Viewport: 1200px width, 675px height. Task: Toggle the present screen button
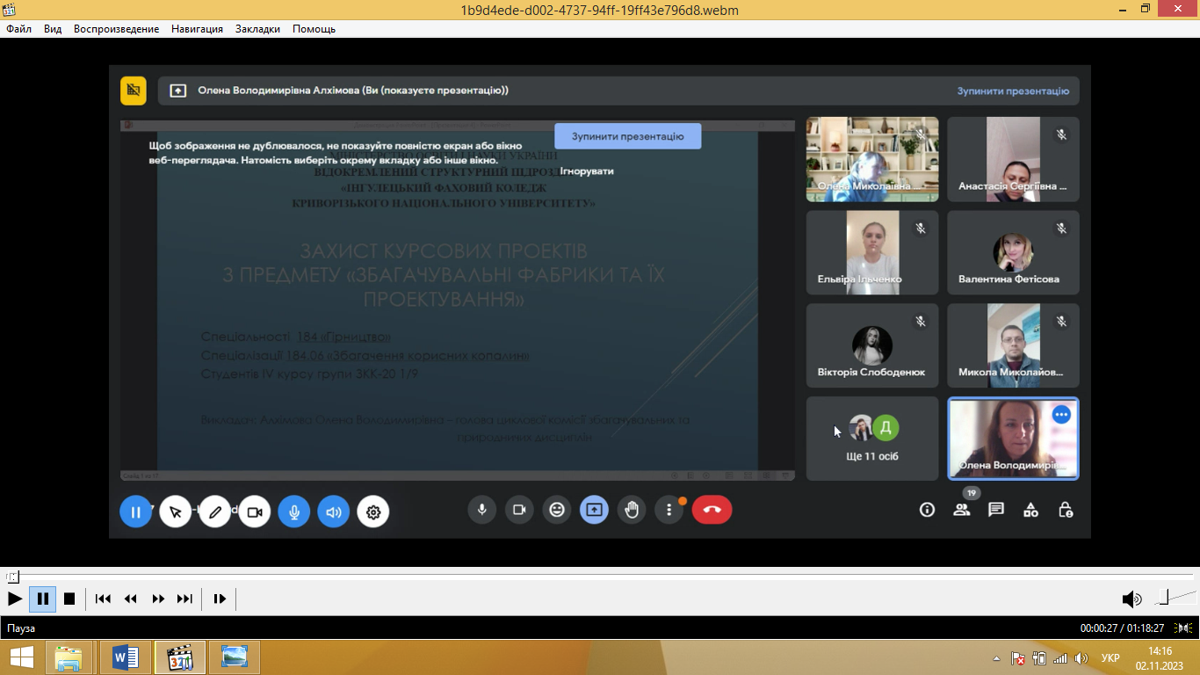click(594, 510)
